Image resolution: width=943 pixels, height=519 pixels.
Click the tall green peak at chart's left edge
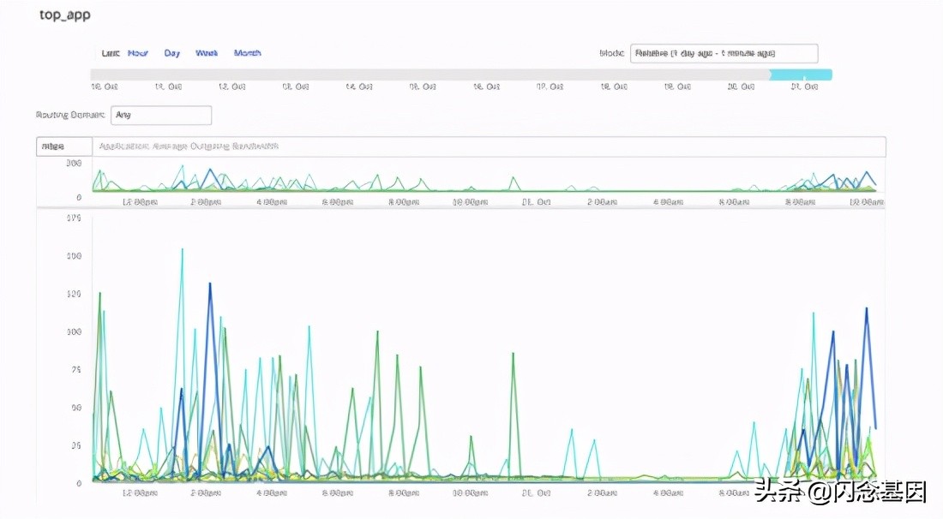[100, 294]
